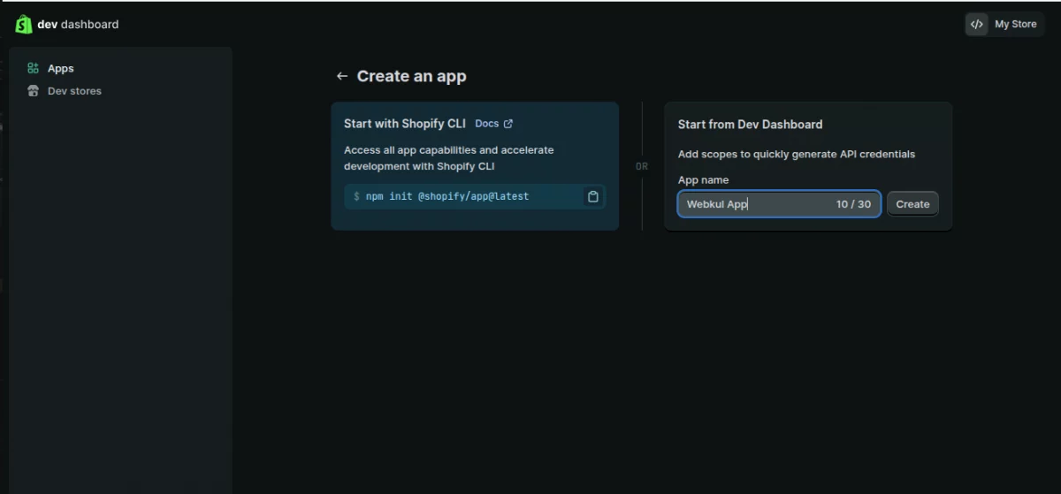Click the Dev stores storefront icon

pyautogui.click(x=34, y=91)
